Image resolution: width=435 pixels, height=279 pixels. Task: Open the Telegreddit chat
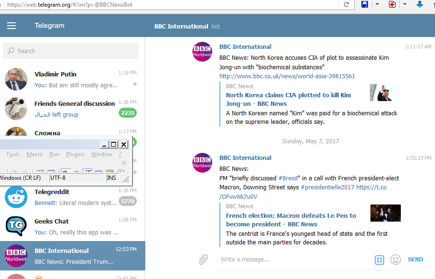[72, 197]
